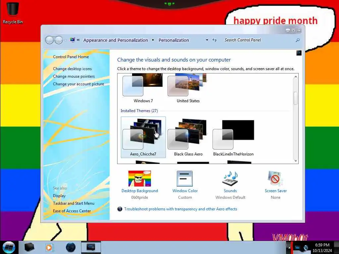Viewport: 339px width, 254px height.
Task: Expand the breadcrumb chevron before Appearance
Action: click(78, 40)
